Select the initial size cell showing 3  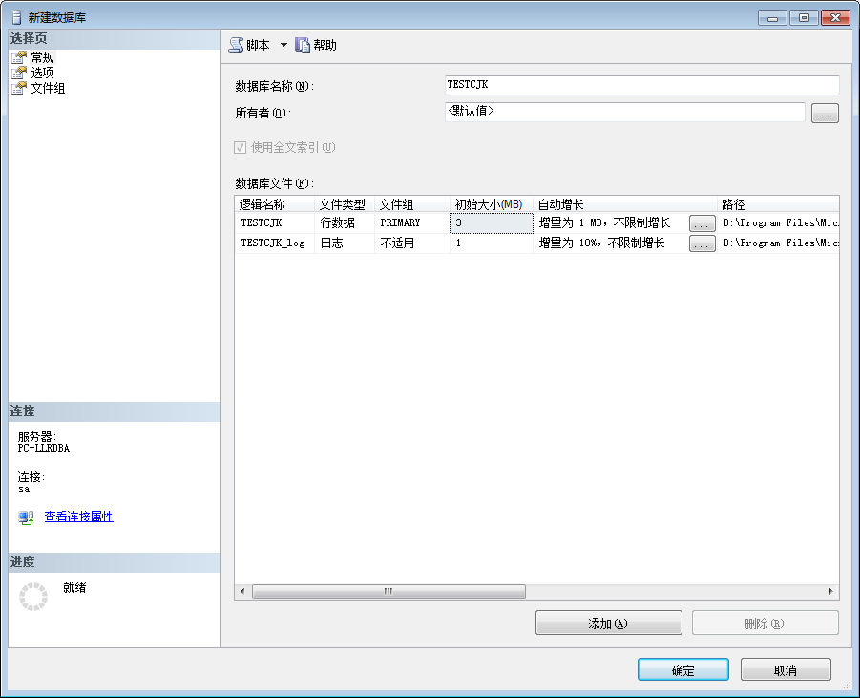tap(492, 222)
